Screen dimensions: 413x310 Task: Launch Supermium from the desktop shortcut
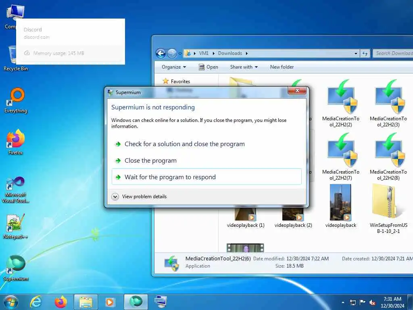point(16,268)
